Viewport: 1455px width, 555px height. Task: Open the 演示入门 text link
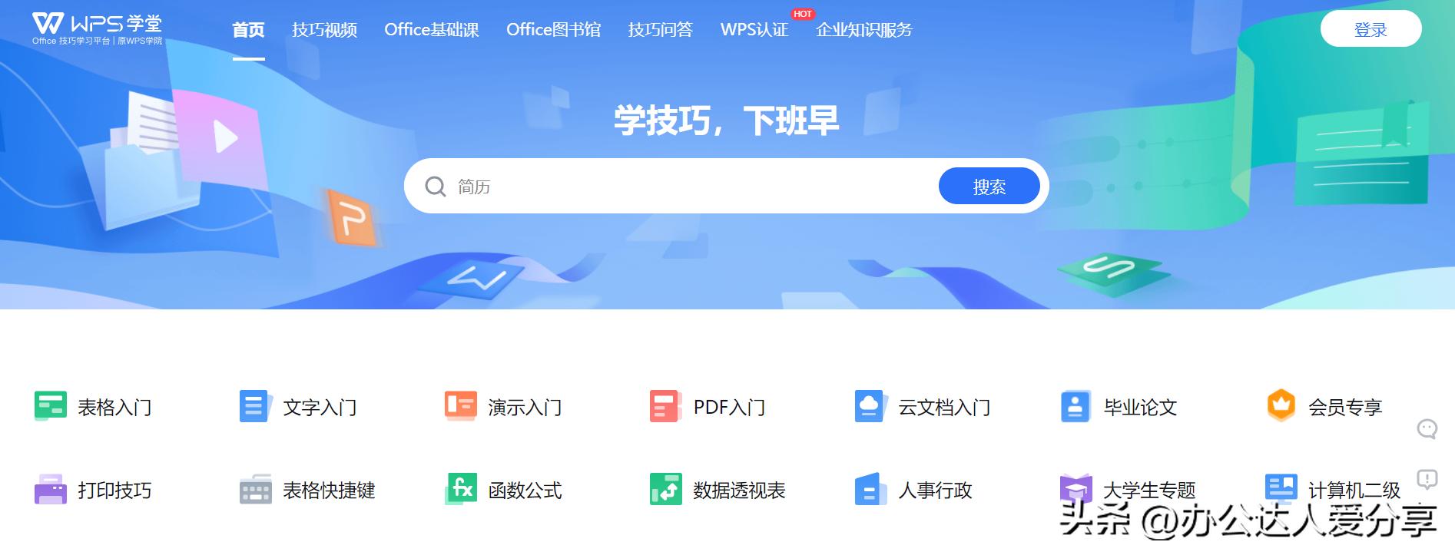tap(525, 408)
